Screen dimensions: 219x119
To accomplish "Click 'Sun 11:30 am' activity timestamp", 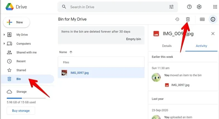I will point(161,68).
